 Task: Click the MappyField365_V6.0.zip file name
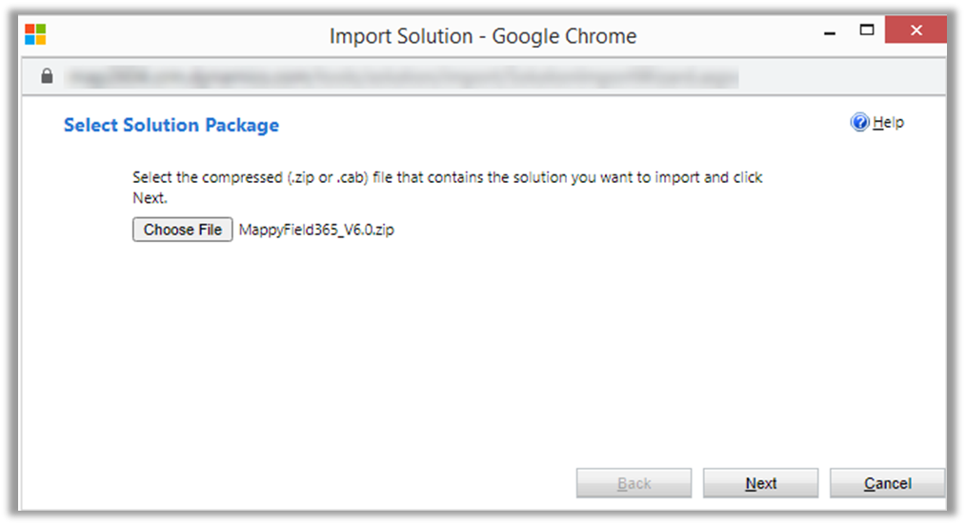316,230
